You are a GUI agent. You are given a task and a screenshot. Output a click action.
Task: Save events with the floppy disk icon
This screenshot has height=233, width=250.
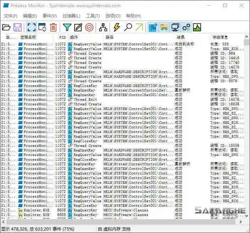point(17,27)
